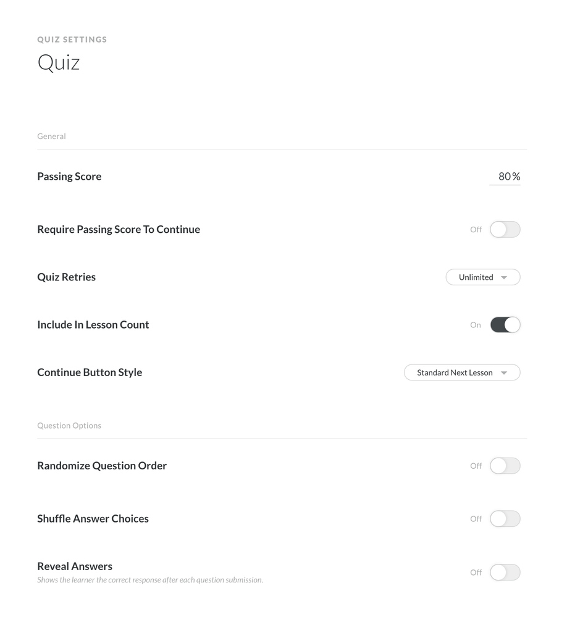Click the QUIZ SETTINGS header label
567x617 pixels.
[72, 40]
